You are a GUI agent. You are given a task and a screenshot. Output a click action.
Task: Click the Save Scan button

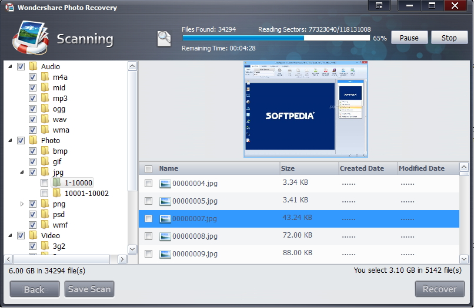(89, 289)
